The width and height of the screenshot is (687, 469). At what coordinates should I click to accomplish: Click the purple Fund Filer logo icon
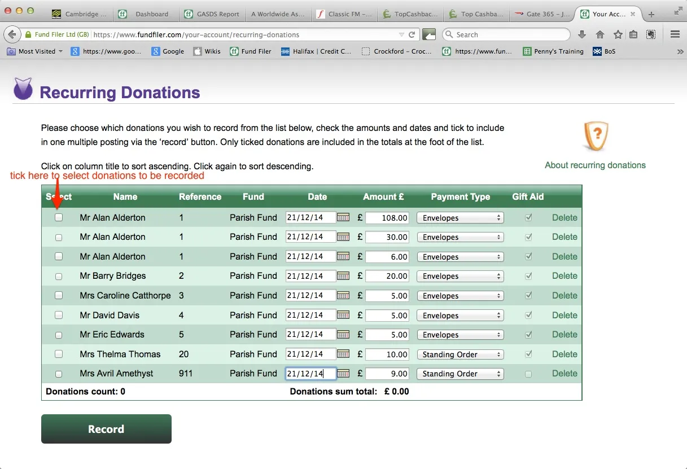pyautogui.click(x=23, y=89)
